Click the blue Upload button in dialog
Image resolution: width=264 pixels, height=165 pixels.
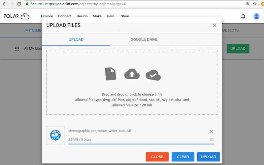209,157
